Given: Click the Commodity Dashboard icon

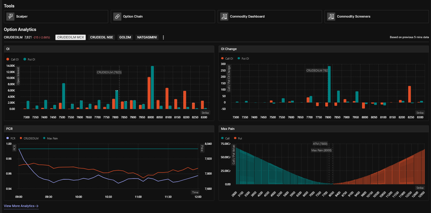Looking at the screenshot, I should point(224,16).
